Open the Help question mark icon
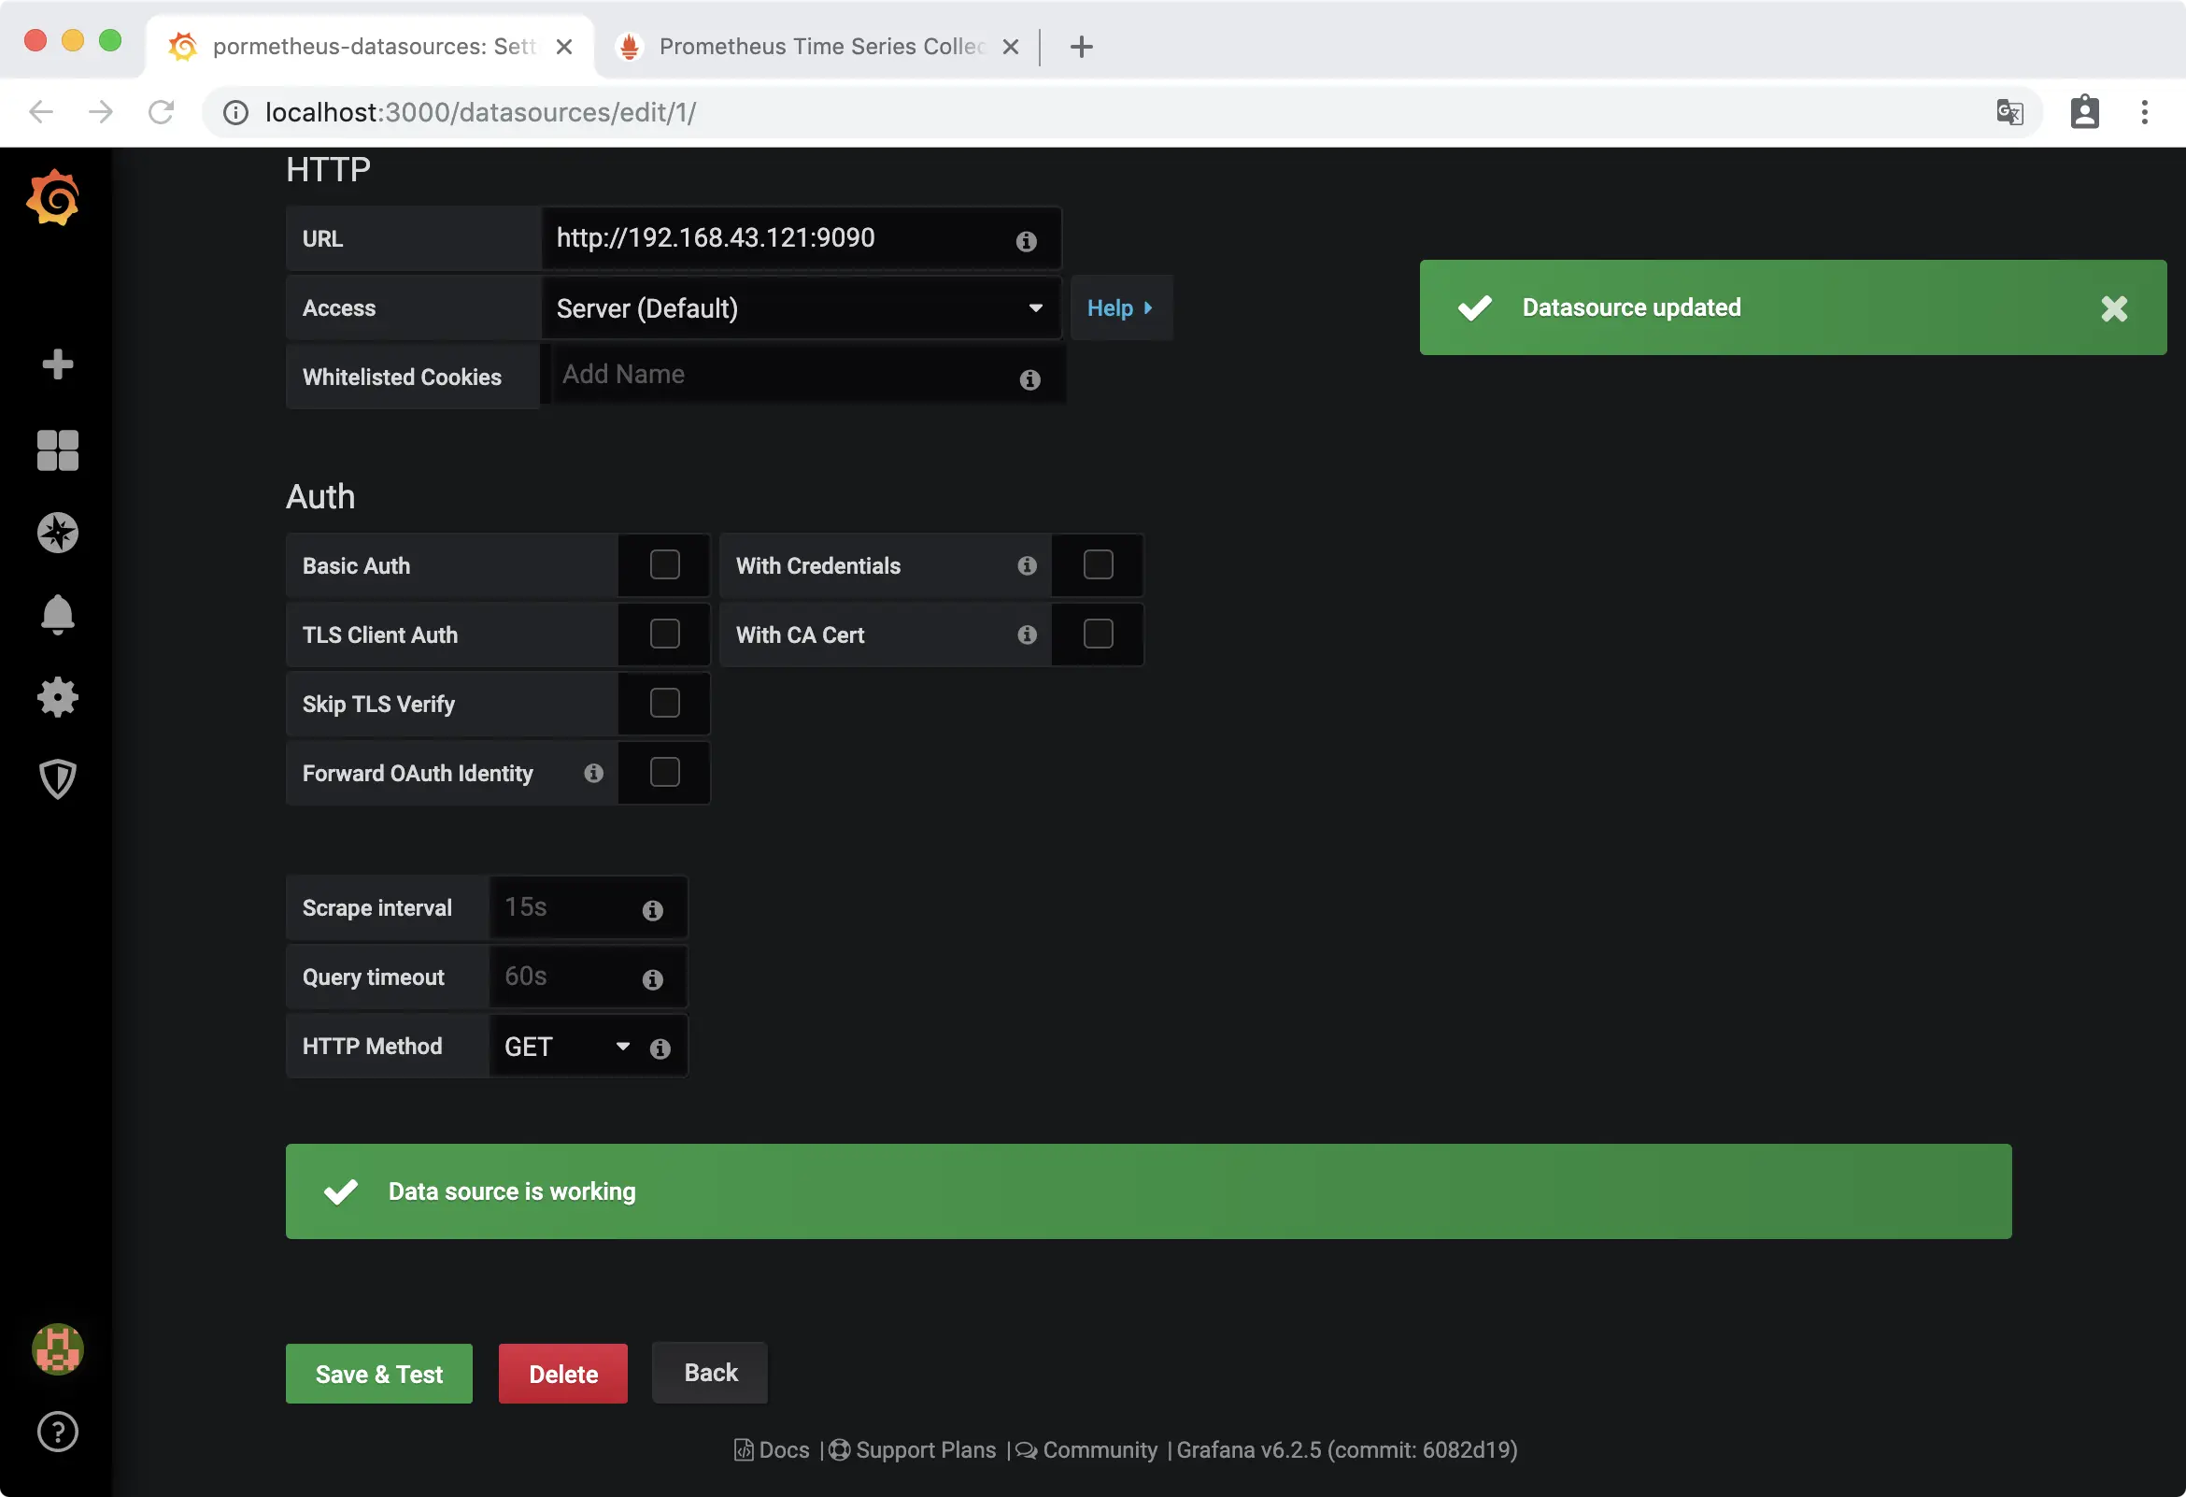The image size is (2186, 1497). pos(57,1432)
